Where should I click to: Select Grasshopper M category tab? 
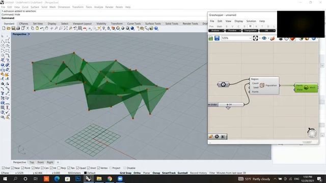tap(250, 26)
